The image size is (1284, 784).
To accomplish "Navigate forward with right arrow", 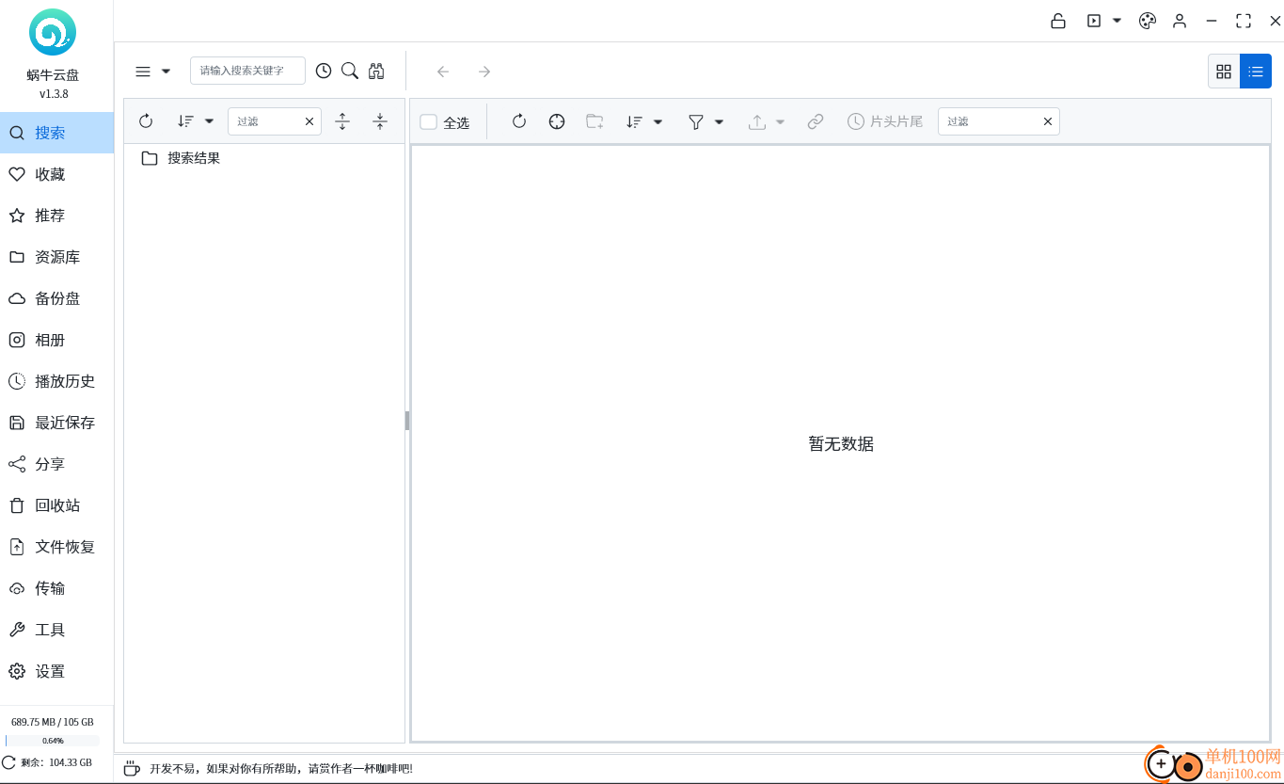I will click(x=484, y=72).
